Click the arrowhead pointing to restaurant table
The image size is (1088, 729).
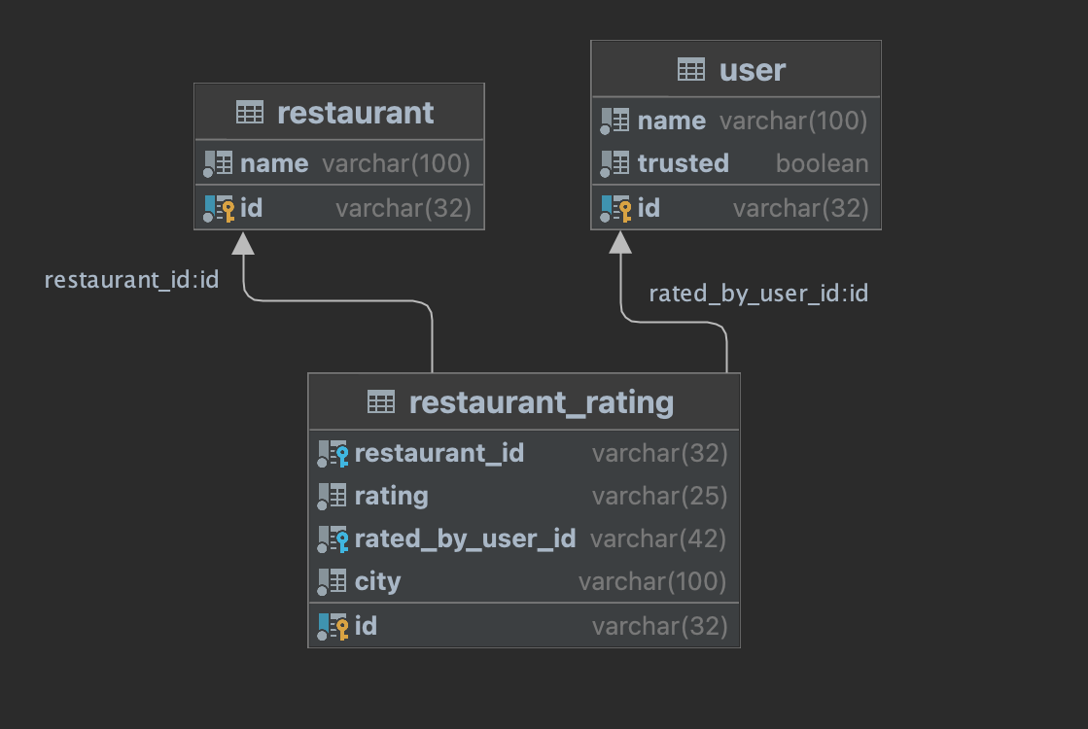(x=242, y=243)
